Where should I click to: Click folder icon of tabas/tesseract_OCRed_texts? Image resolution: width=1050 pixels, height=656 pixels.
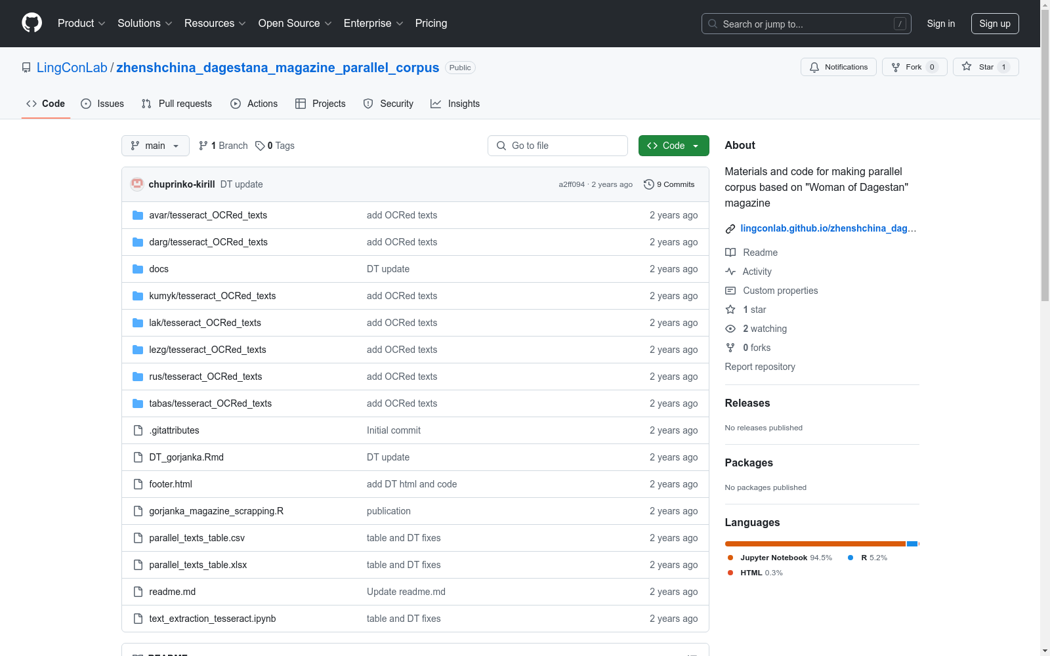click(x=138, y=403)
